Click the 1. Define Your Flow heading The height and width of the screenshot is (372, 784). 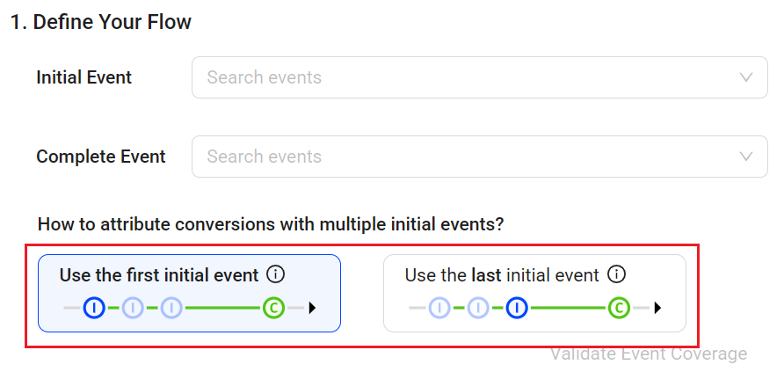[101, 22]
